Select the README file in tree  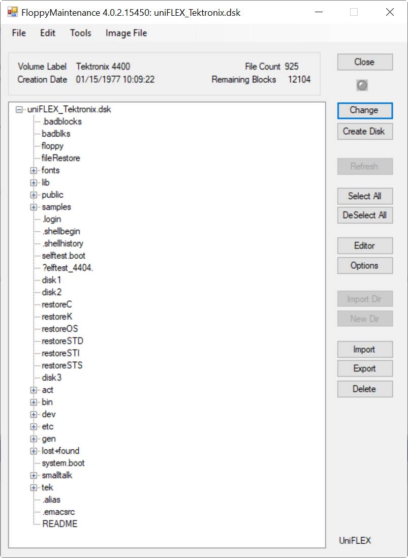click(59, 524)
